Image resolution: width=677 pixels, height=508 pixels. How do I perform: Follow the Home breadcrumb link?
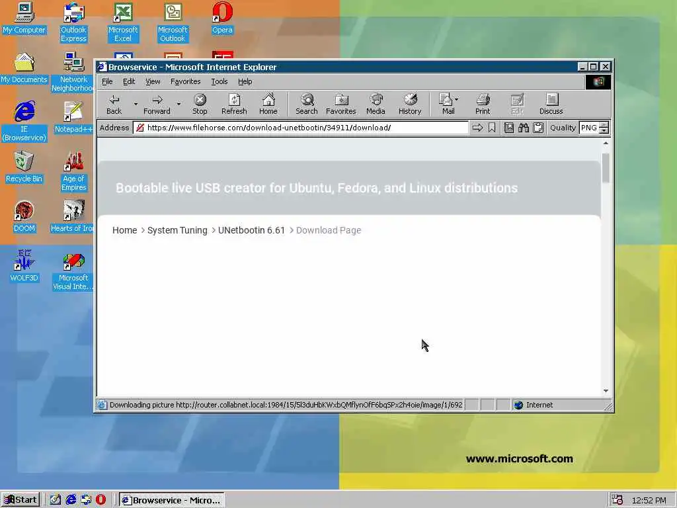124,230
